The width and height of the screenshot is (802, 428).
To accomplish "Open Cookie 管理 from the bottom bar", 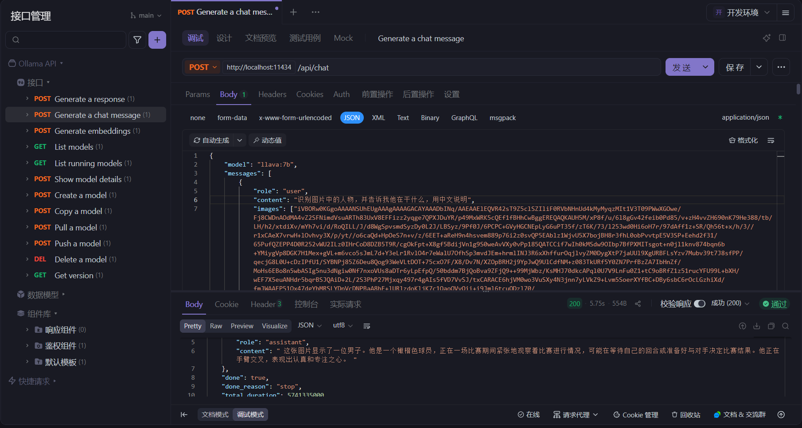I will pos(635,415).
